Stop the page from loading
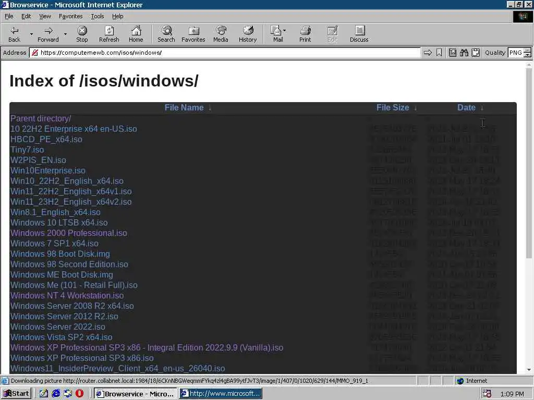The image size is (534, 400). (82, 34)
